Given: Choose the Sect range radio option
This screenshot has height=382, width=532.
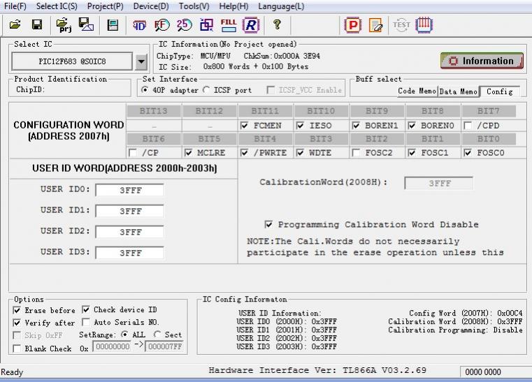Looking at the screenshot, I should (157, 335).
